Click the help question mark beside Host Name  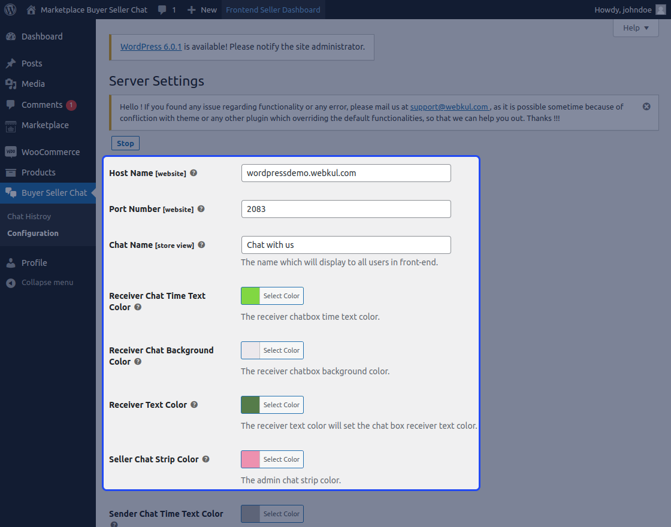click(x=193, y=172)
